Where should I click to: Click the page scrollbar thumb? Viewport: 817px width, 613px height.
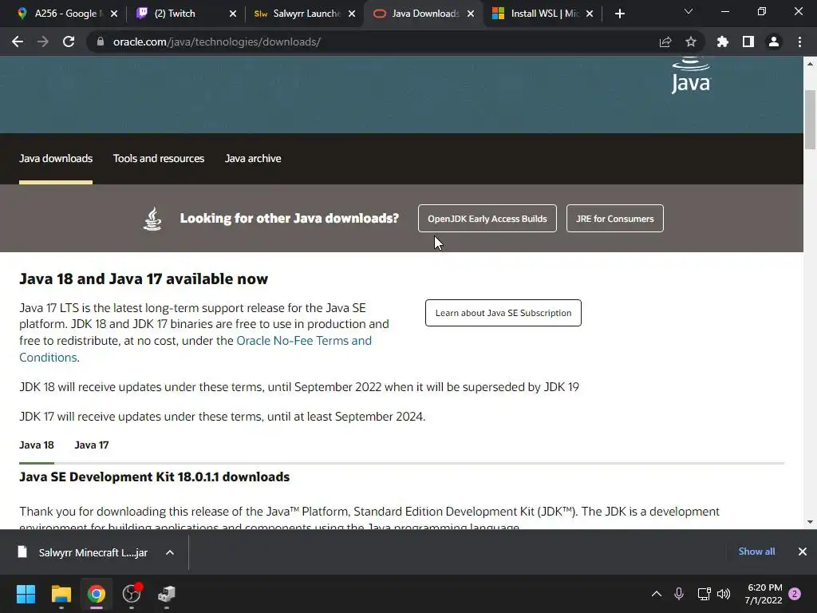pos(810,120)
